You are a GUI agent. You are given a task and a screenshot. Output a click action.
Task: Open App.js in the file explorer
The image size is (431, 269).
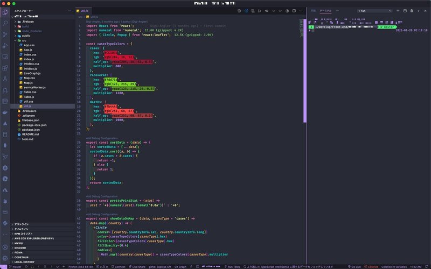click(43, 50)
